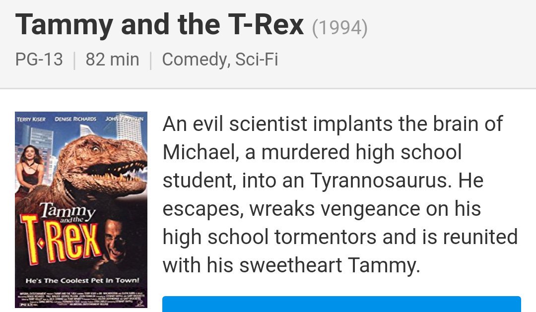Open the Tammy and the T-Rex title
536x312 pixels.
pos(159,25)
